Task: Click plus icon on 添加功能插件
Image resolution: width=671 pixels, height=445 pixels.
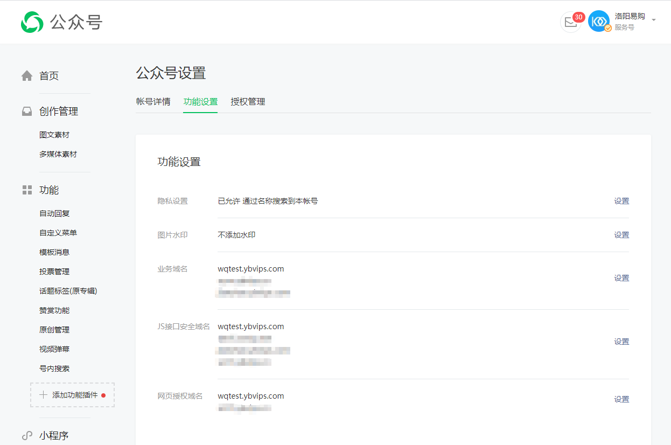Action: pyautogui.click(x=44, y=395)
